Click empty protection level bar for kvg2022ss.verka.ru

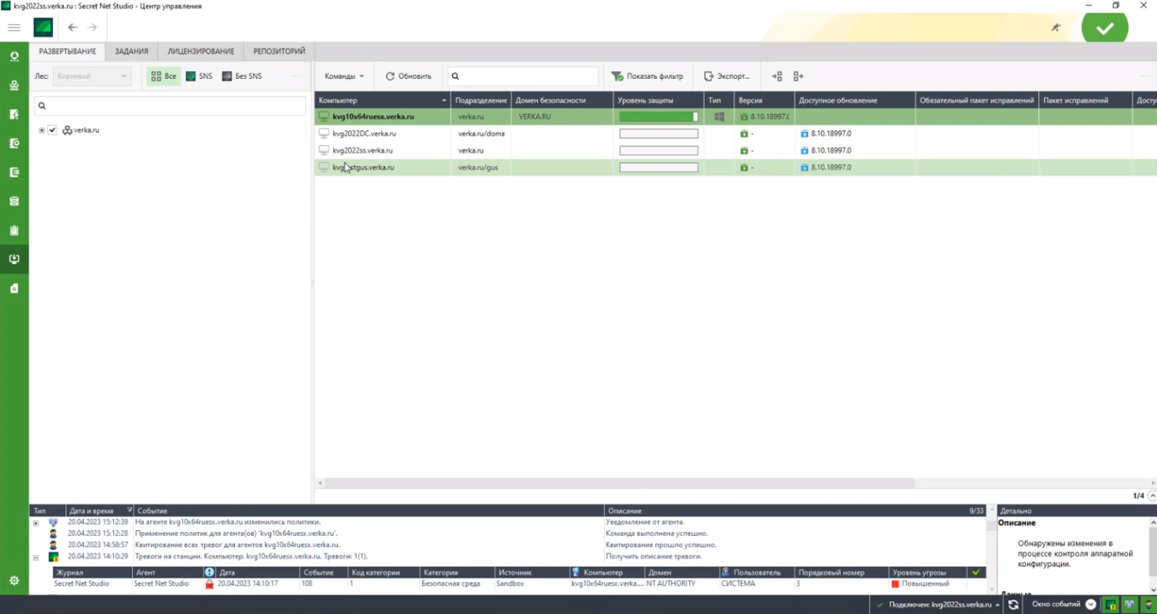click(x=659, y=151)
